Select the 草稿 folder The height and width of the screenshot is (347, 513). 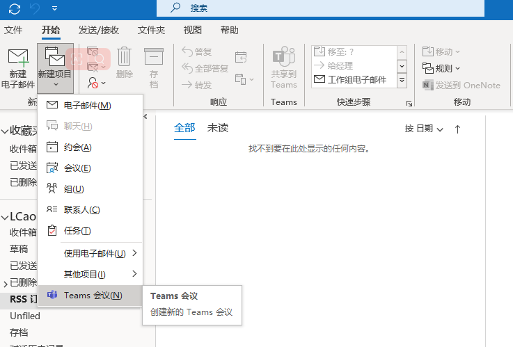[19, 249]
